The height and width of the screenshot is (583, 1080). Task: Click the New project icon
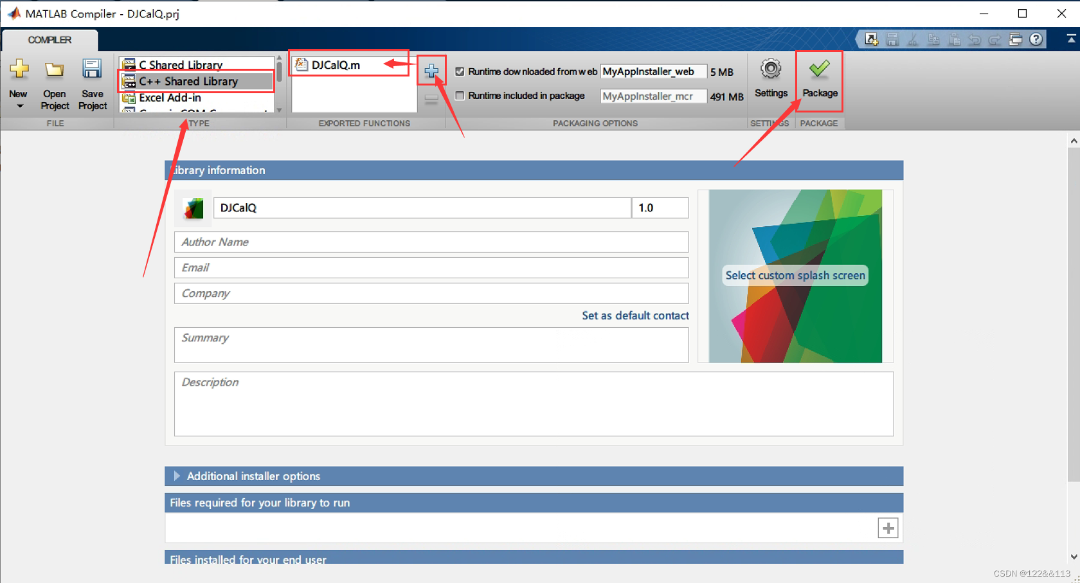[x=19, y=69]
